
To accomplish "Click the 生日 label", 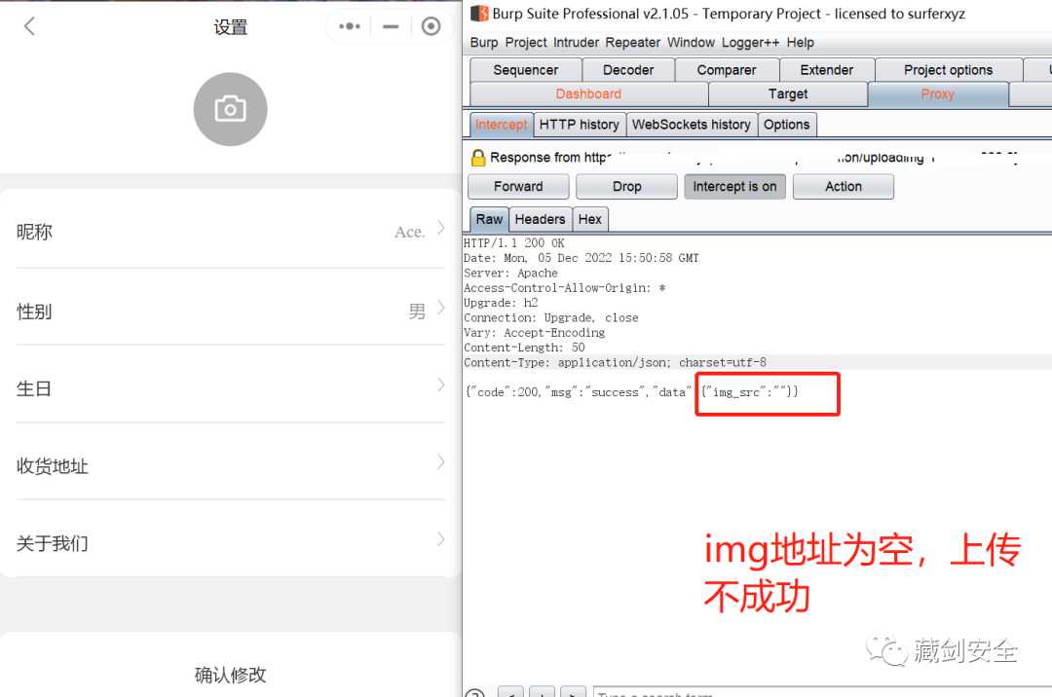I will (34, 388).
